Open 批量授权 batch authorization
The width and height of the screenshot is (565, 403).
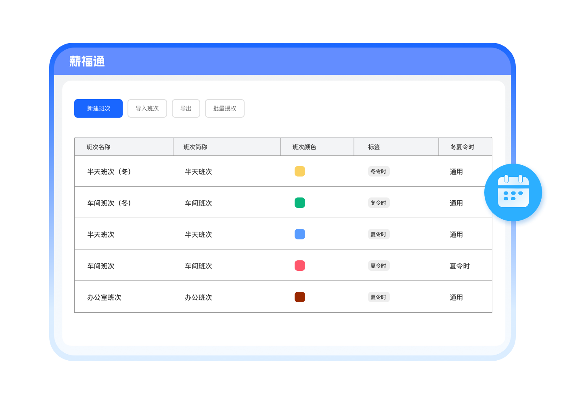click(225, 108)
